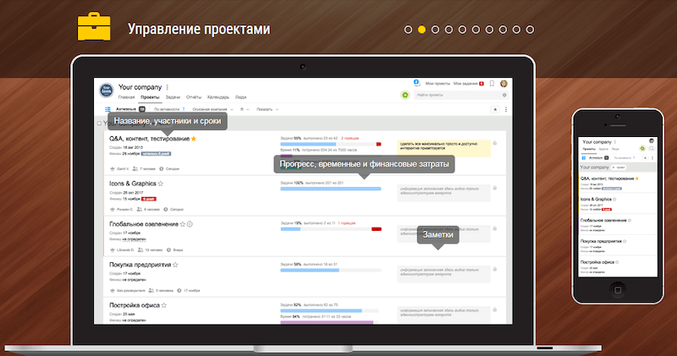Screen dimensions: 677x356
Task: Click the green add project button
Action: tap(405, 96)
